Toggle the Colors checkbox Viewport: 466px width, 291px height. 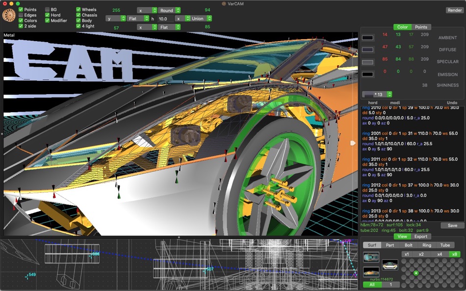(x=21, y=21)
